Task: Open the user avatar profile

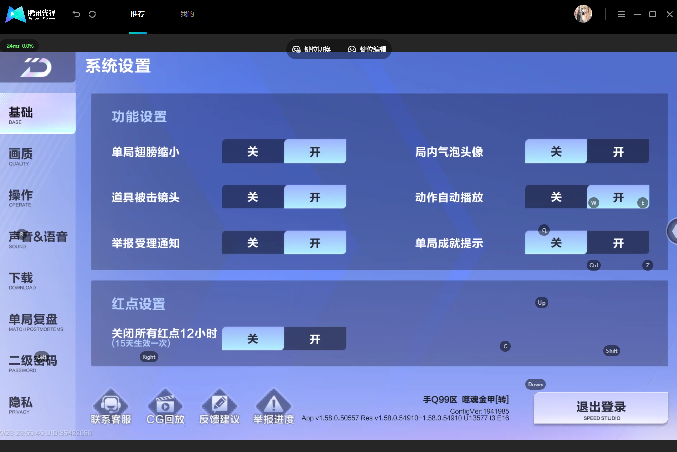Action: click(583, 14)
